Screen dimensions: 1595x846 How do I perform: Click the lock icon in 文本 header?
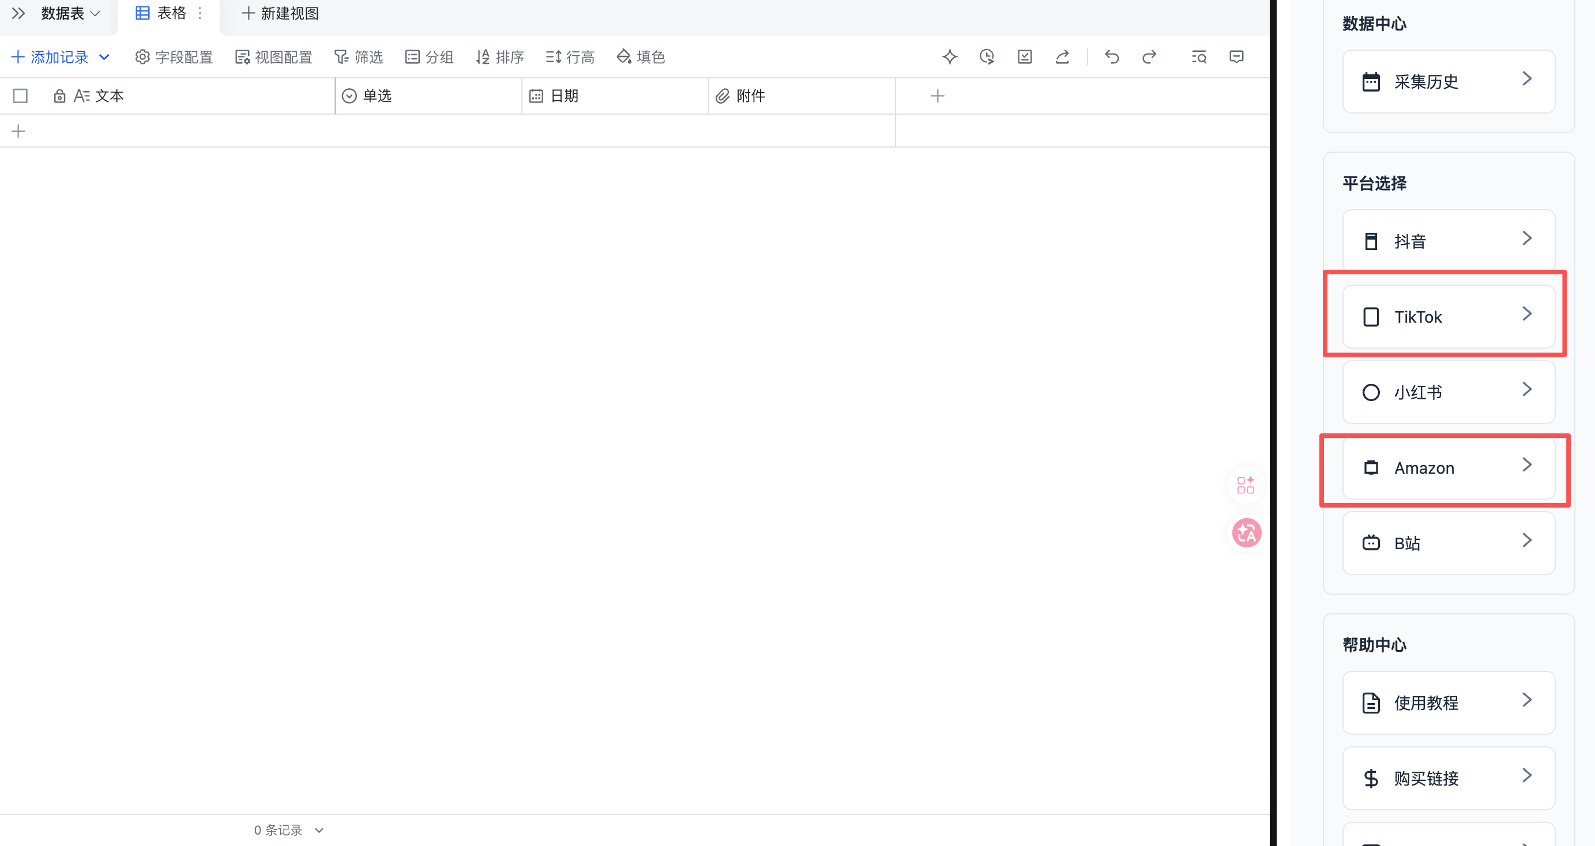tap(59, 96)
